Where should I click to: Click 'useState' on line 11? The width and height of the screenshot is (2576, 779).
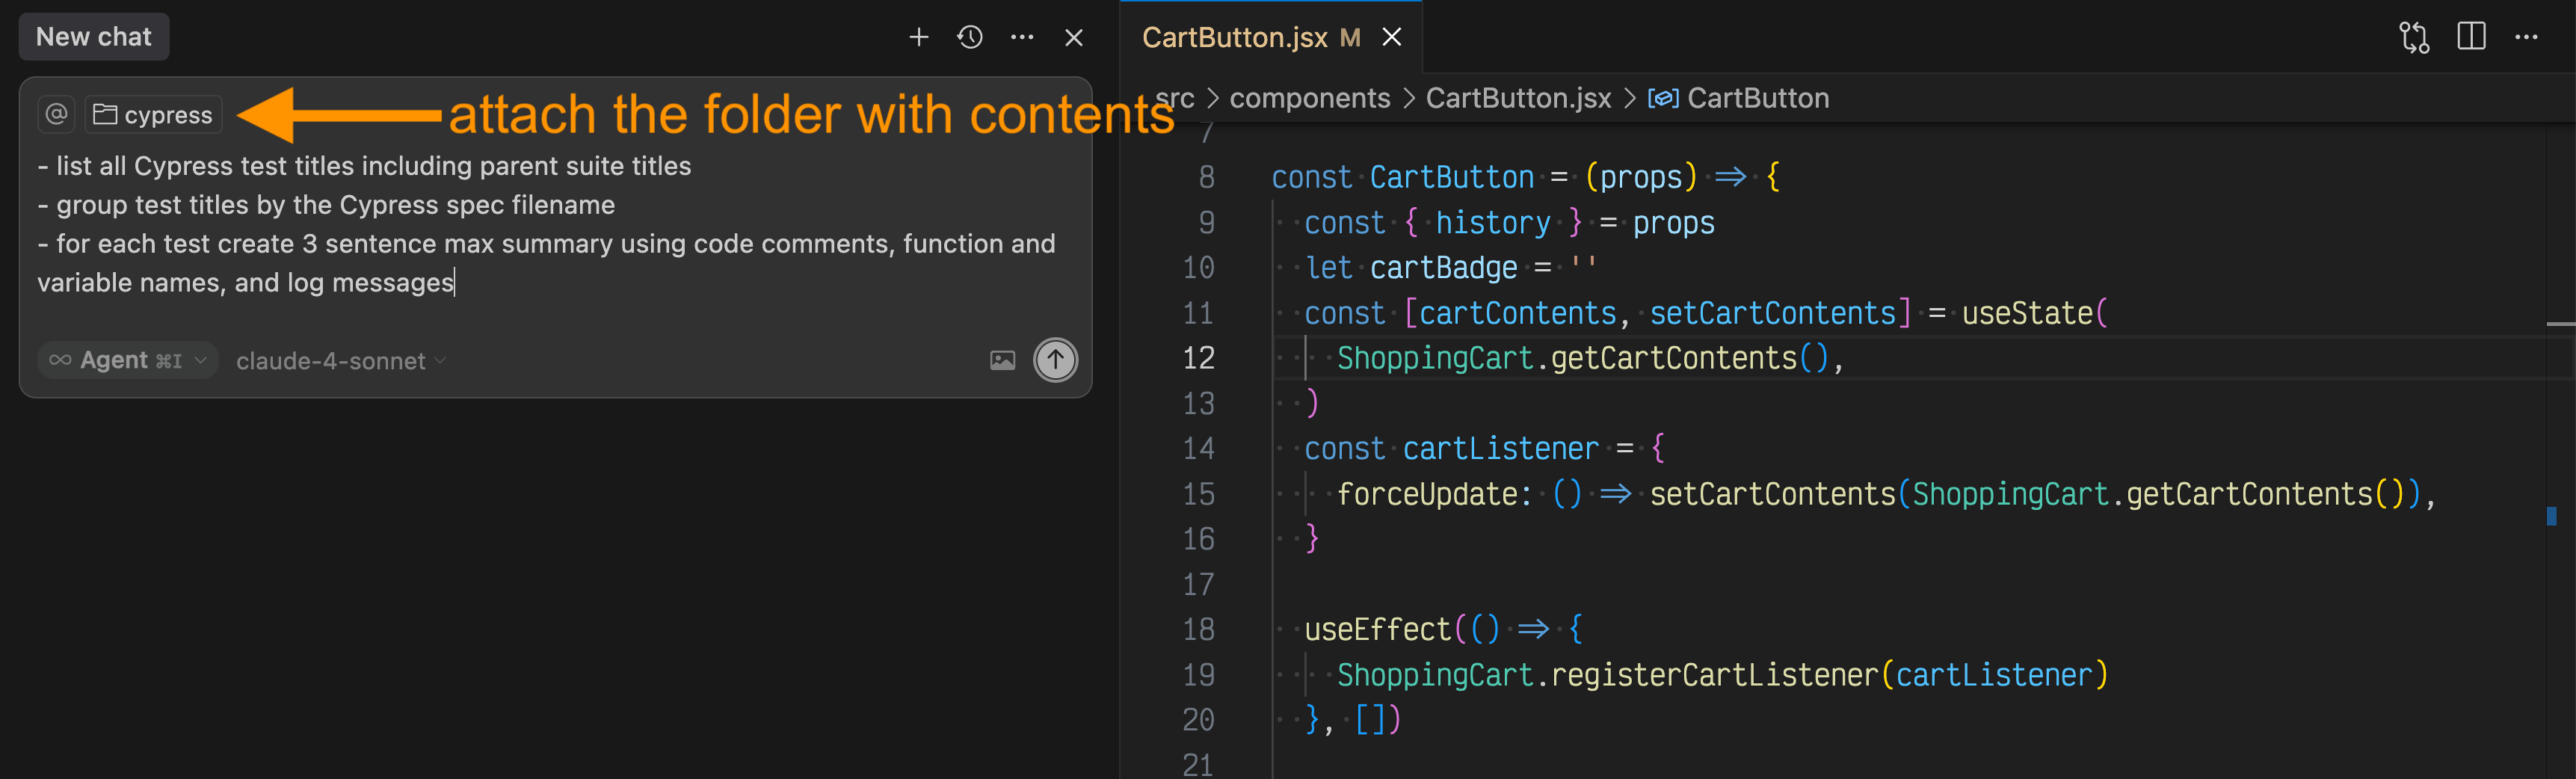[x=2027, y=313]
